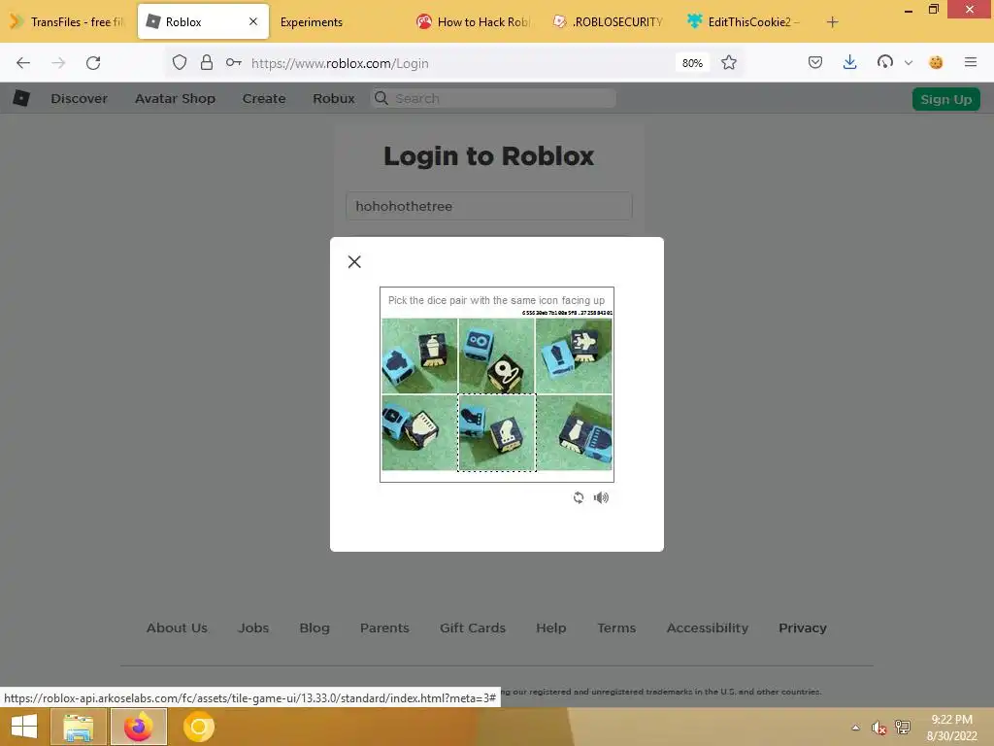Pick the bottom-left dice pair tile
The image size is (994, 746).
point(419,432)
